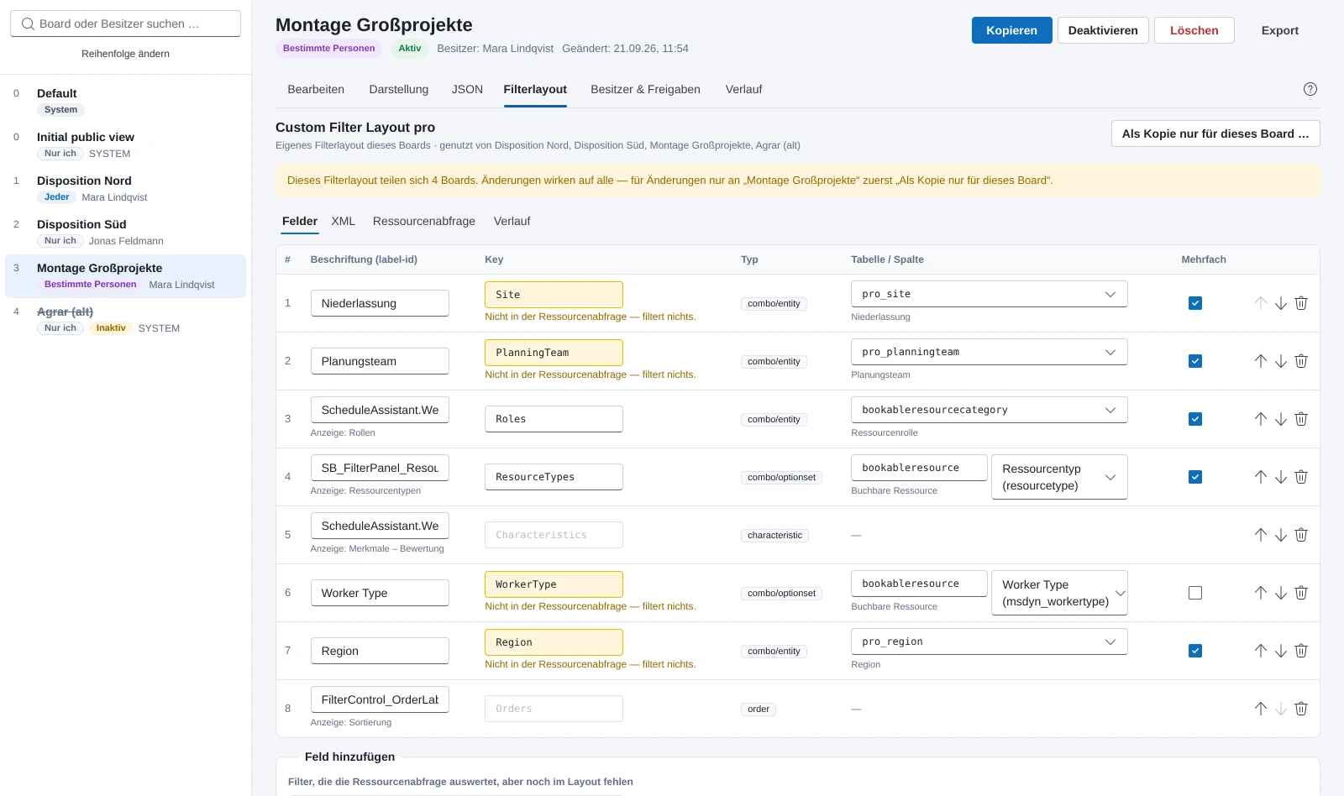
Task: Move the ResourceTypes row down
Action: tap(1280, 477)
